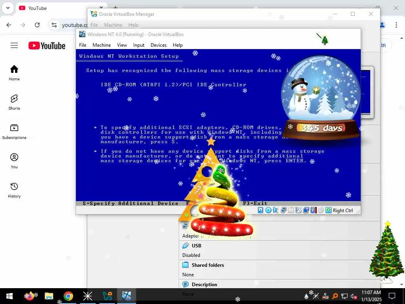Open the snowflake app on the taskbar
This screenshot has height=304, width=405.
tap(87, 296)
